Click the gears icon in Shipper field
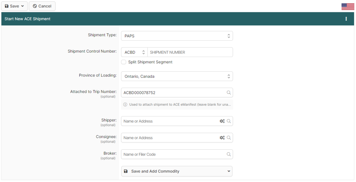356x182 pixels. (x=222, y=121)
